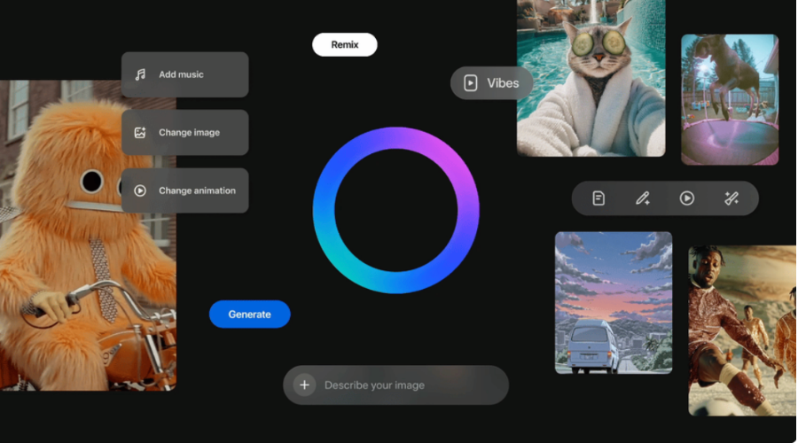Click the plus icon in the prompt bar
This screenshot has width=798, height=443.
point(304,385)
